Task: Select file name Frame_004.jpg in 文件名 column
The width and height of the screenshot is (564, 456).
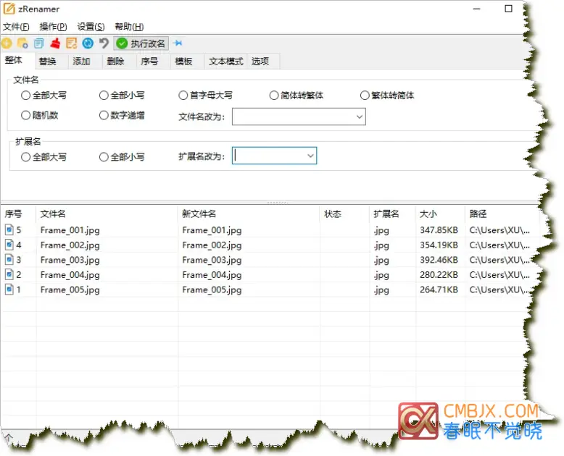Action: pyautogui.click(x=70, y=275)
